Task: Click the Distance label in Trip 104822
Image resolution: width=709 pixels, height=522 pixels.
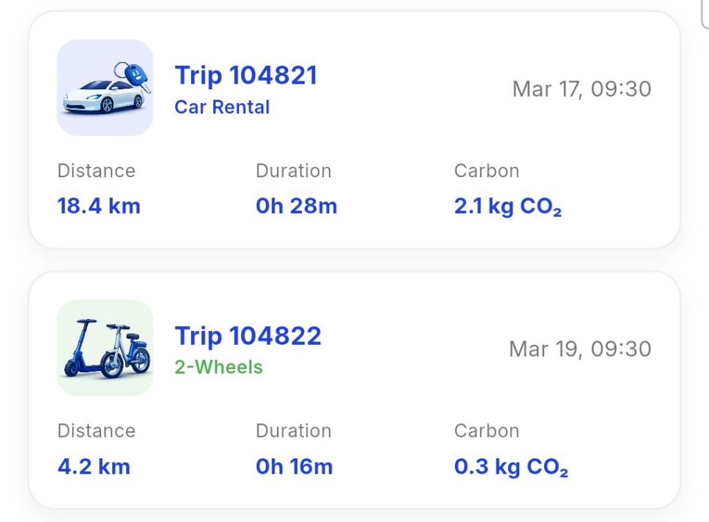Action: click(96, 431)
